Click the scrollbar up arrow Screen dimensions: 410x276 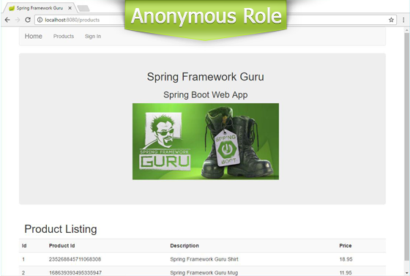(x=406, y=30)
